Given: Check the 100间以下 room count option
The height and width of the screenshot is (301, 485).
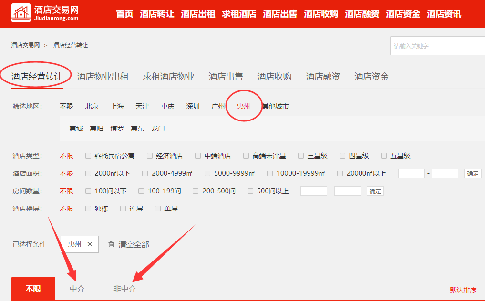Looking at the screenshot, I should click(x=88, y=191).
